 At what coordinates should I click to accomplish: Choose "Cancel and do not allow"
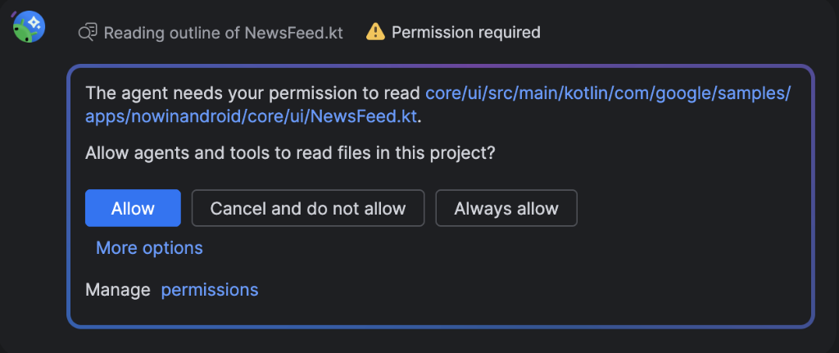(x=308, y=208)
